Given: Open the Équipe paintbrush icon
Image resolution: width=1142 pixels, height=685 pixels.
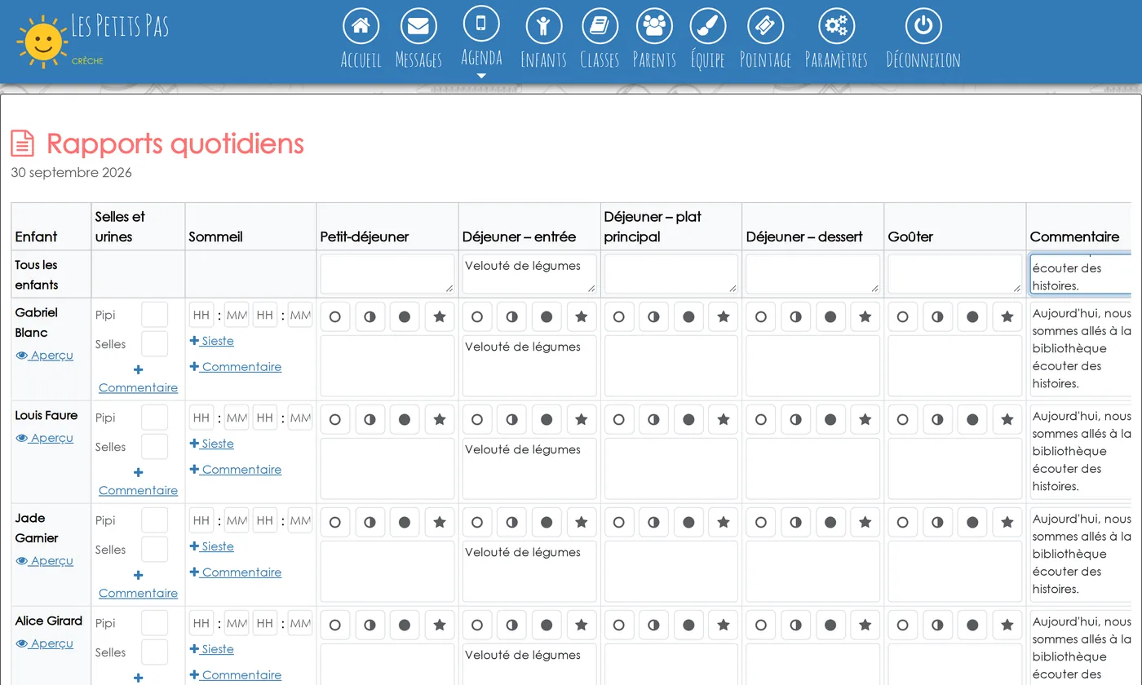Looking at the screenshot, I should 707,27.
